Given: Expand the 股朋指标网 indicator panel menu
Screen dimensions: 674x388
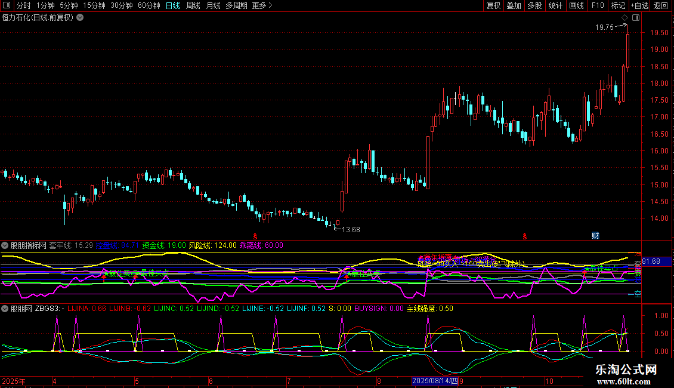Looking at the screenshot, I should (x=5, y=245).
